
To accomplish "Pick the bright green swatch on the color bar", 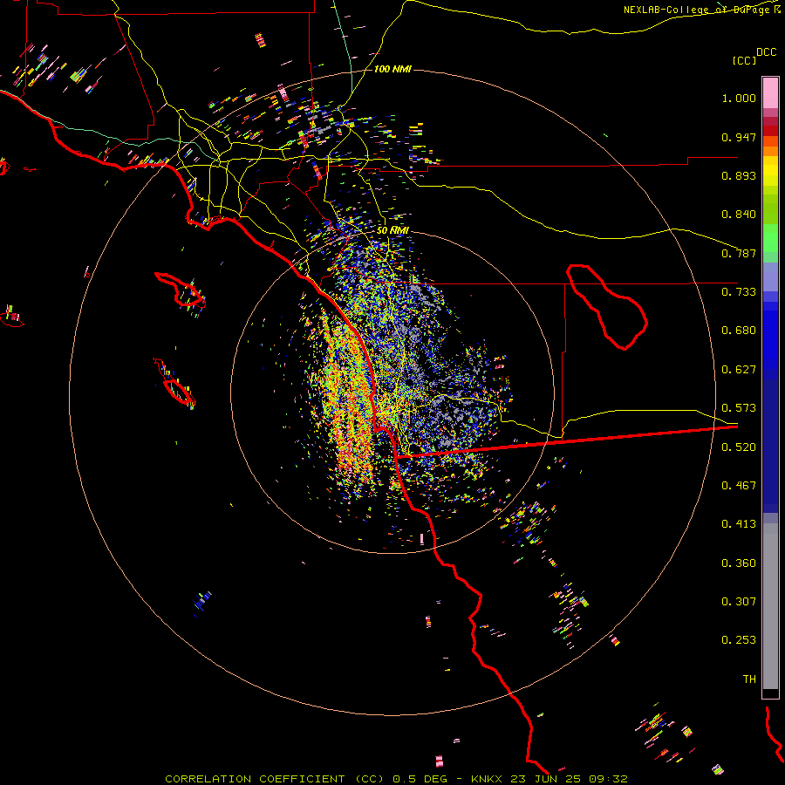I will tap(770, 239).
